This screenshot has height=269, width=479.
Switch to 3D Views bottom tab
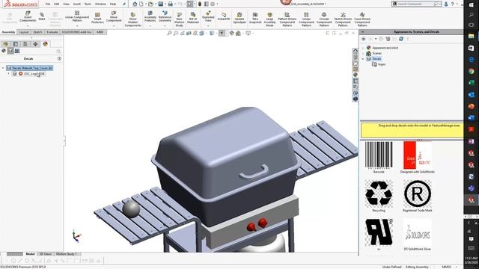[x=46, y=254]
